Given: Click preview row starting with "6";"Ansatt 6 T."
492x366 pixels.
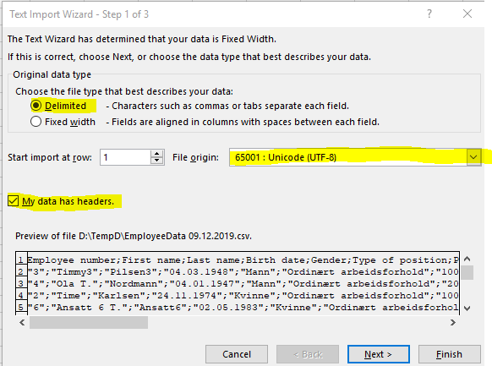Looking at the screenshot, I should click(x=243, y=308).
